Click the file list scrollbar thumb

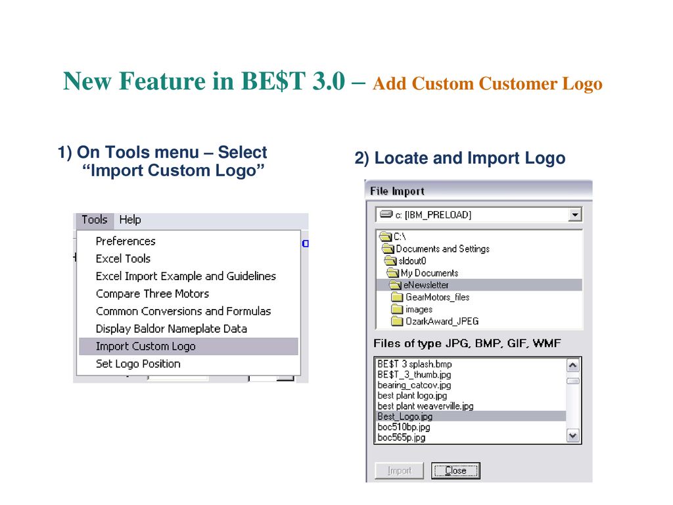pyautogui.click(x=573, y=381)
